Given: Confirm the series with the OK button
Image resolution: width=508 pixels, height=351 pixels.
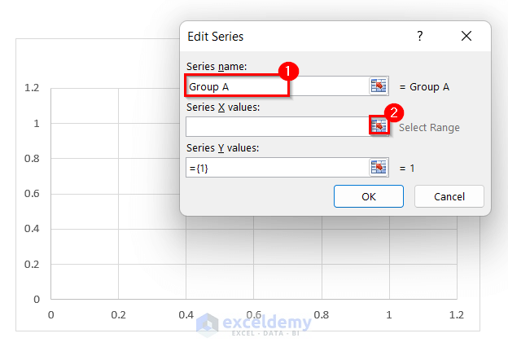Looking at the screenshot, I should [369, 196].
